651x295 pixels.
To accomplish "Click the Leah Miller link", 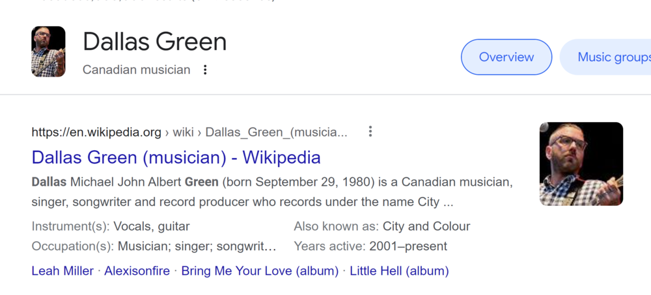I will [x=62, y=271].
